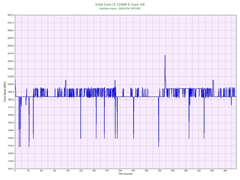240x180 pixels.
Task: Click the lowest dip bottom near 330 seconds
Action: (x=159, y=147)
